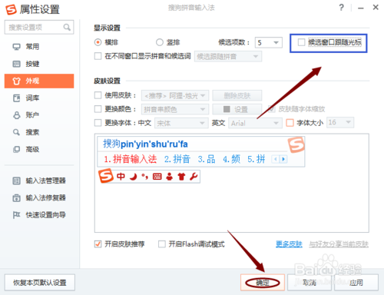Click previous page arrow in candidate preview
This screenshot has height=295, width=384.
[276, 159]
